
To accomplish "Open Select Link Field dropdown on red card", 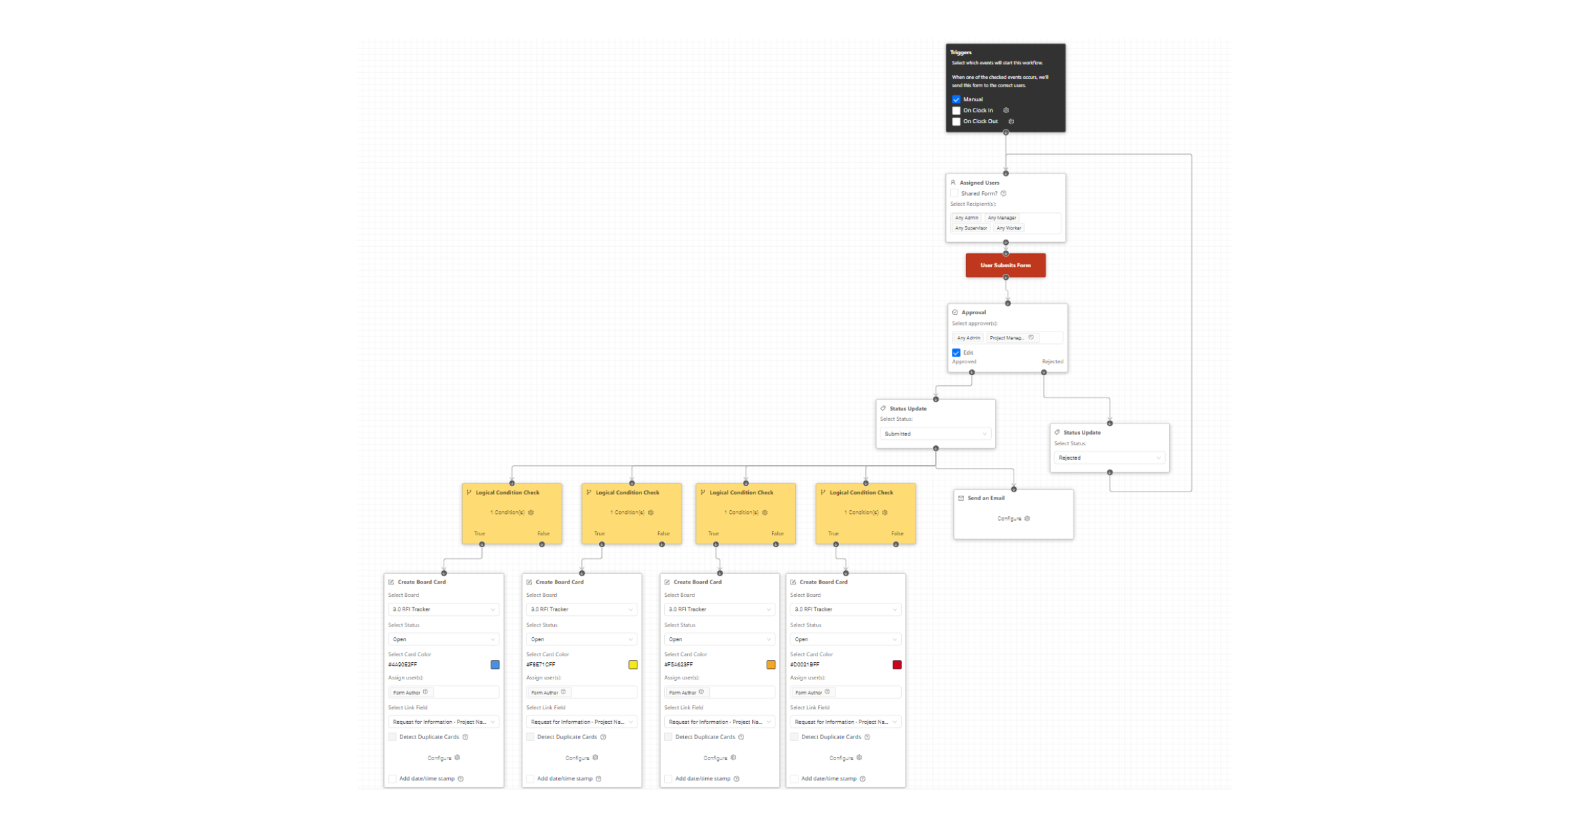I will 845,722.
